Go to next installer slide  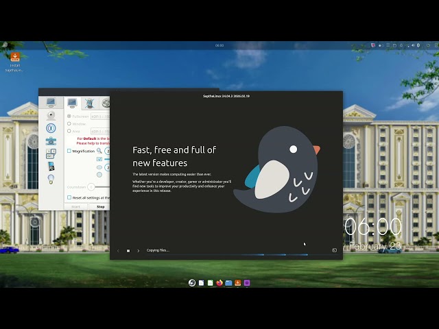139,251
